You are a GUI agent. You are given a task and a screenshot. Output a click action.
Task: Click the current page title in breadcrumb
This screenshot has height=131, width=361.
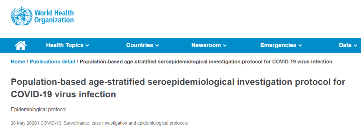(206, 62)
